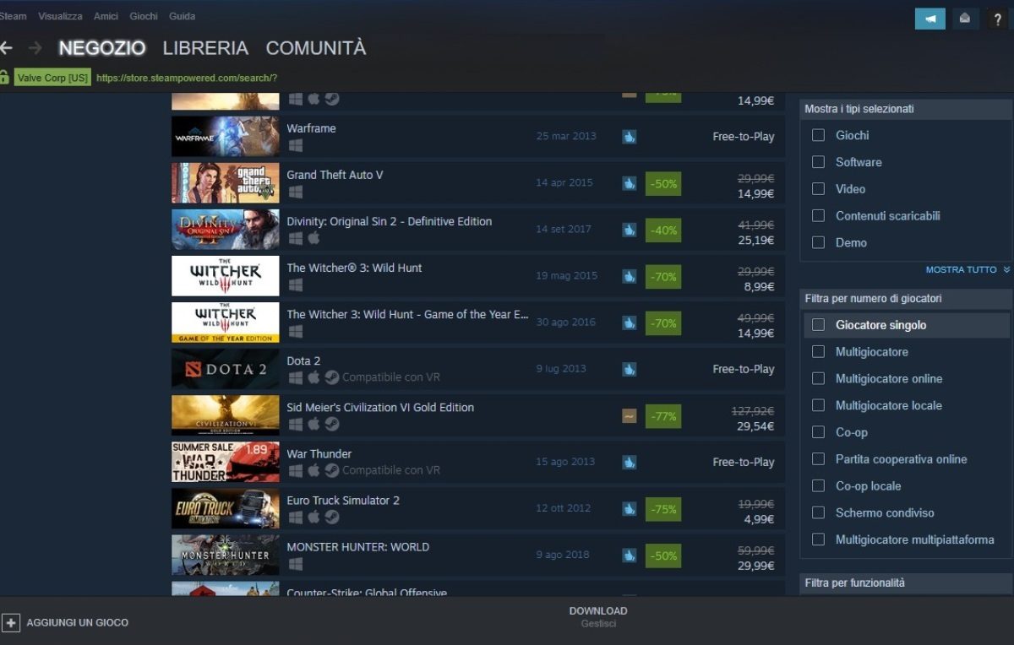Click the question mark help icon
1014x645 pixels.
(998, 19)
